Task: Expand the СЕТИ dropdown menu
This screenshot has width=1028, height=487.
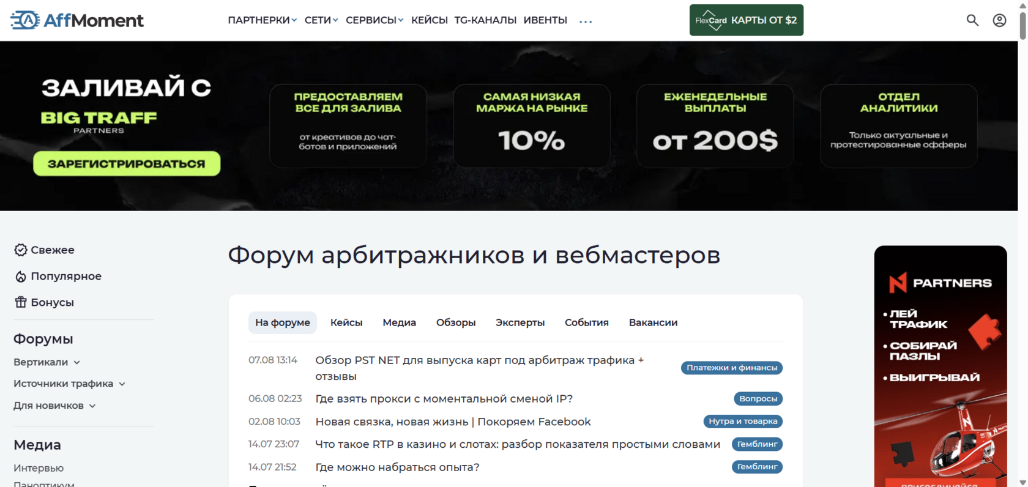Action: tap(321, 20)
